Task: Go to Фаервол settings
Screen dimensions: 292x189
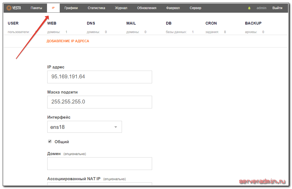Action: (x=173, y=8)
